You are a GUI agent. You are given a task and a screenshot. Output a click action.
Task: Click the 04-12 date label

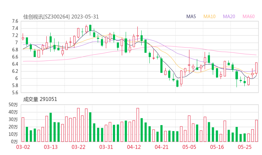[x=134, y=147]
